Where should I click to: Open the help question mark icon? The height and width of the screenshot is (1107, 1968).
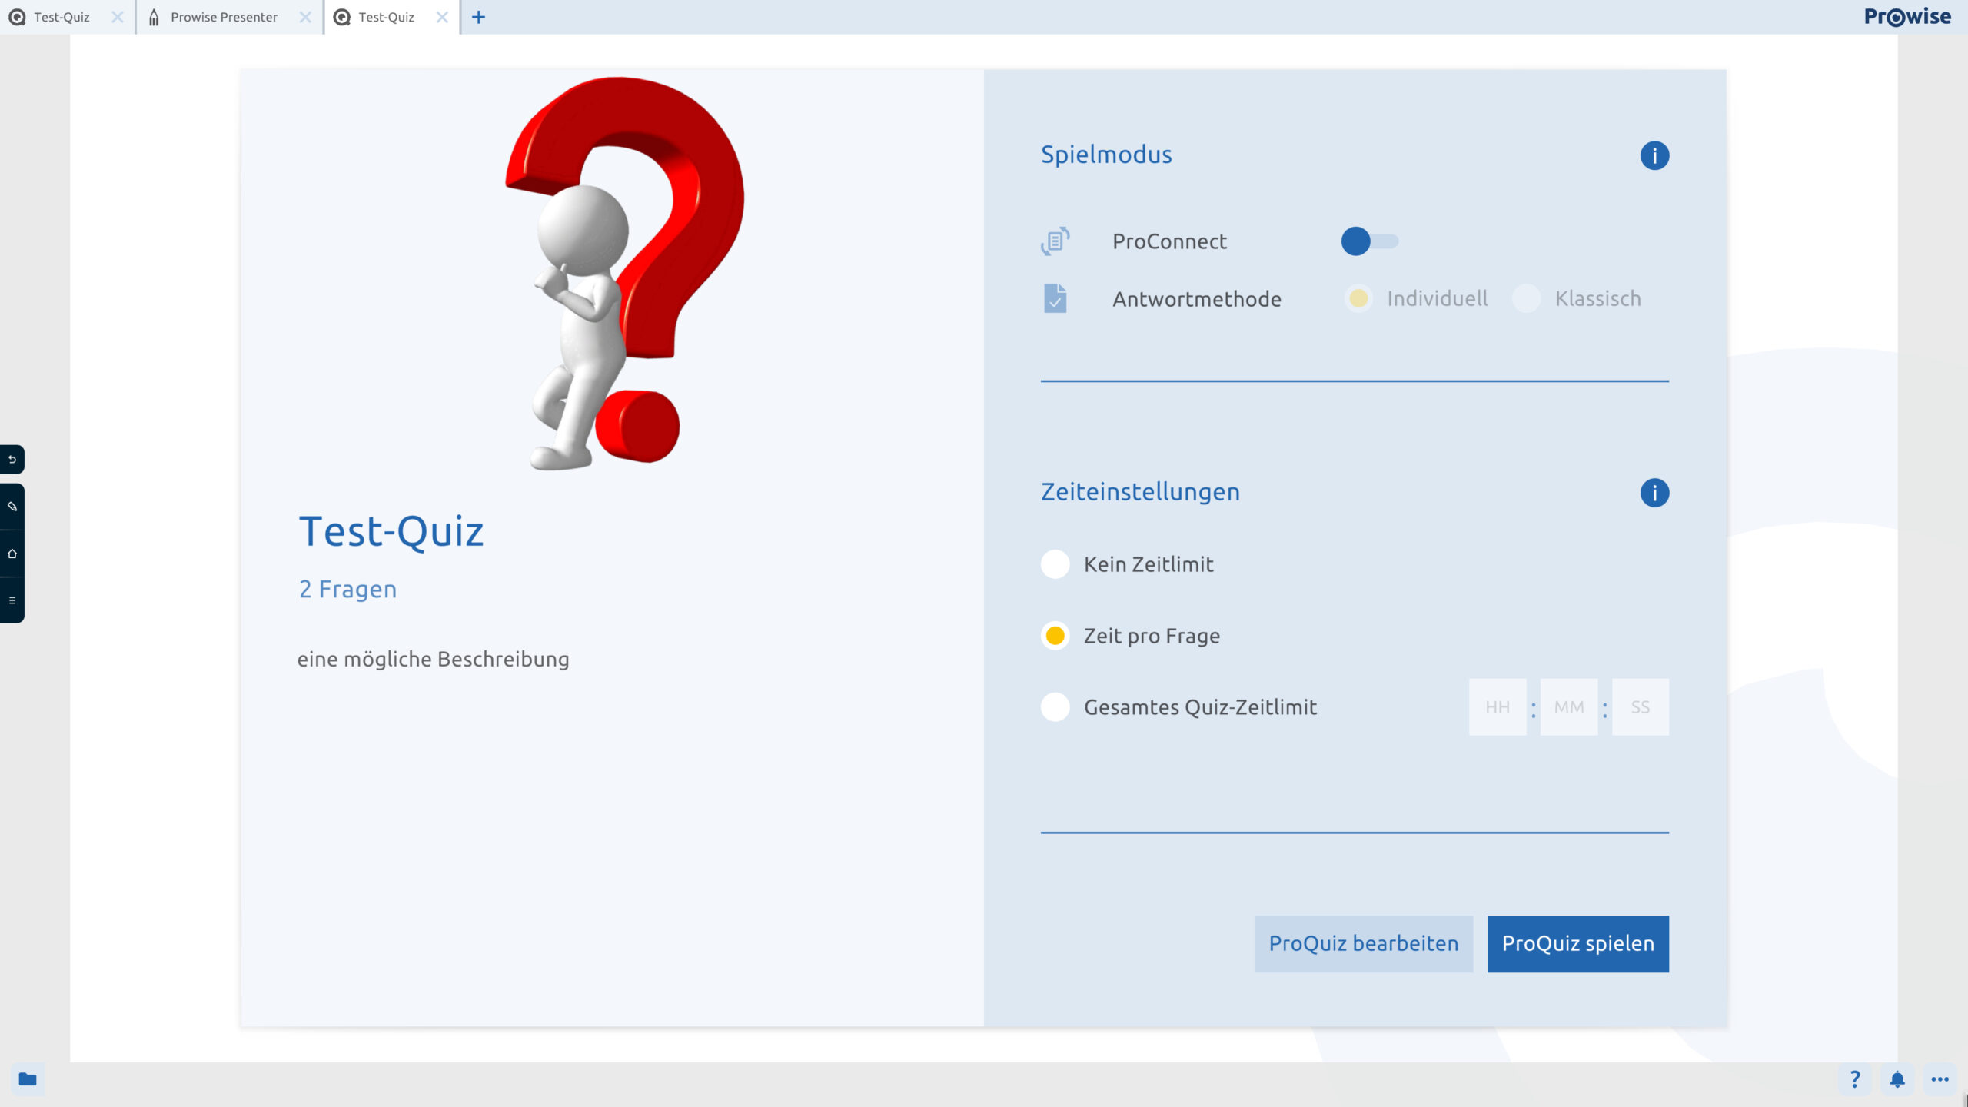pyautogui.click(x=1855, y=1079)
